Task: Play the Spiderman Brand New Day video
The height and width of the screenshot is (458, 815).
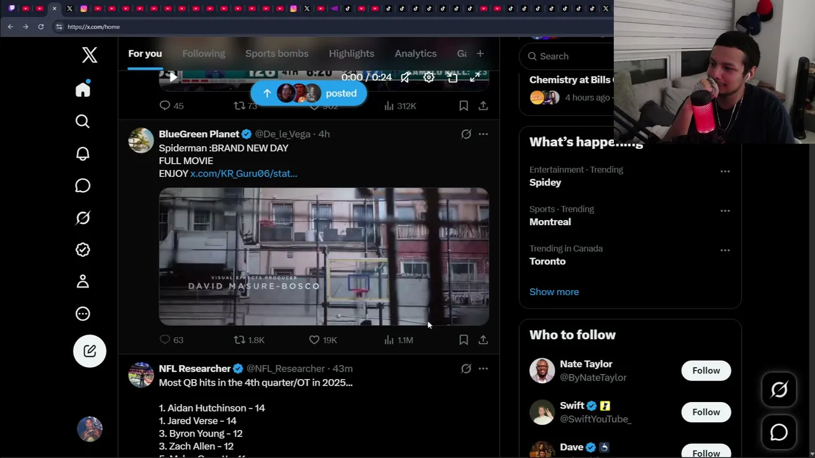Action: coord(324,256)
